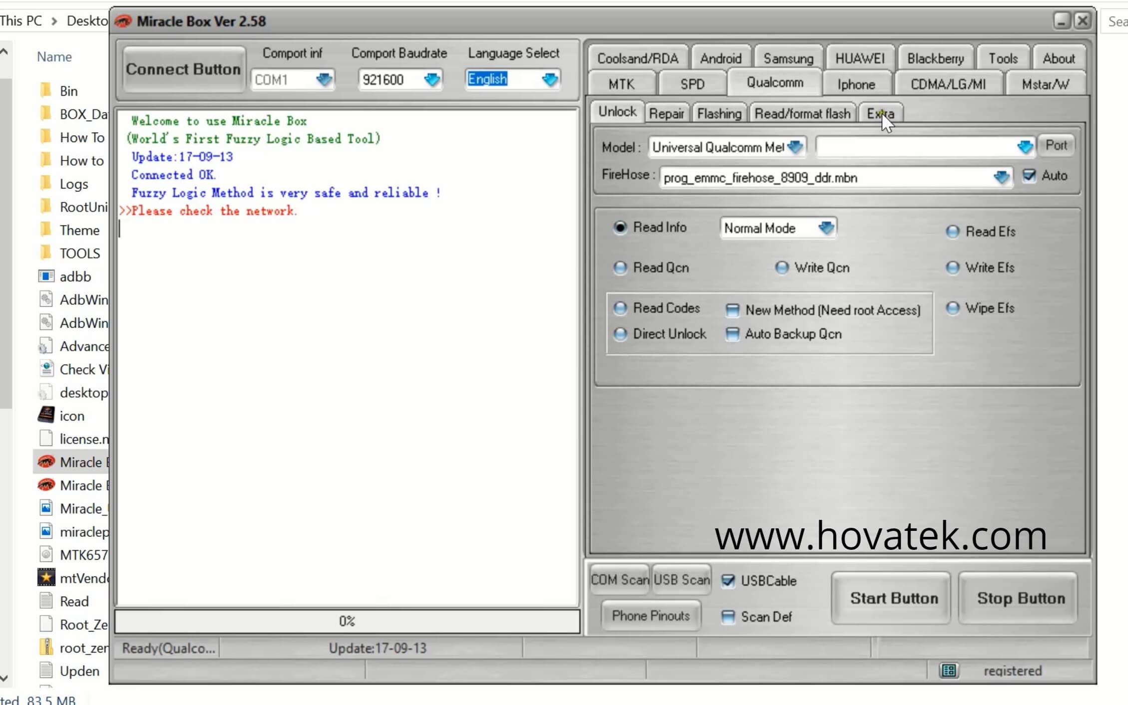Click the USB Scan button

pyautogui.click(x=682, y=579)
